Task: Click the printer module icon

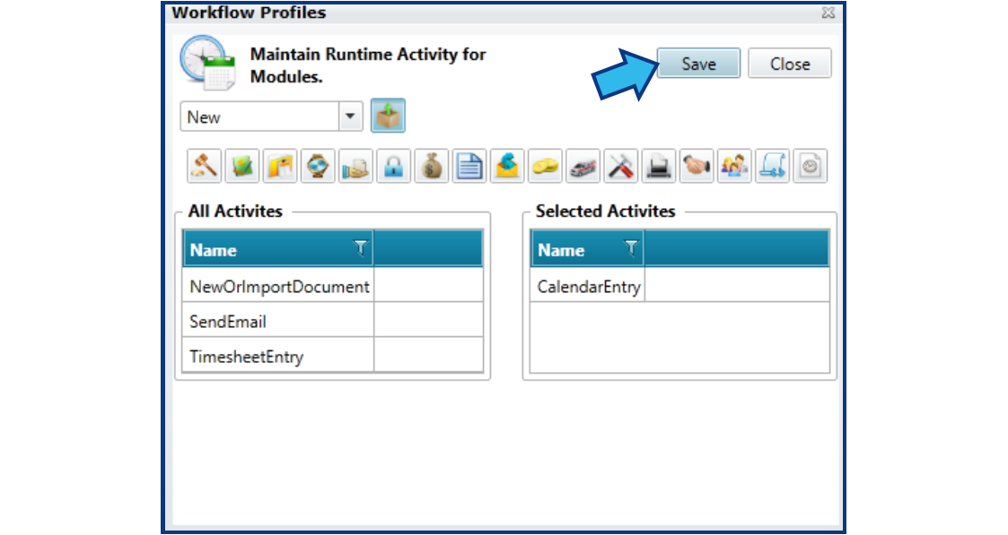Action: (x=659, y=166)
